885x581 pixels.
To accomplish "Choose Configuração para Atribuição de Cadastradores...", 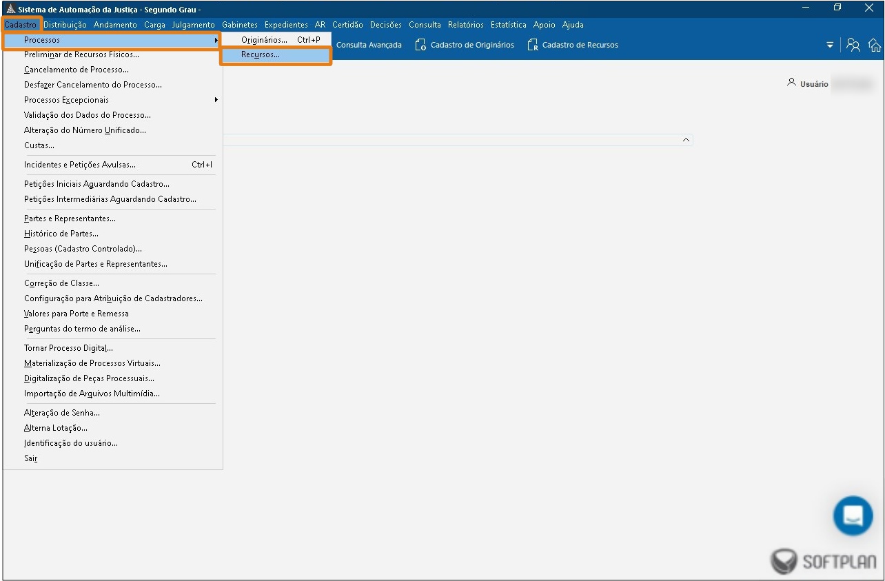I will click(x=113, y=298).
